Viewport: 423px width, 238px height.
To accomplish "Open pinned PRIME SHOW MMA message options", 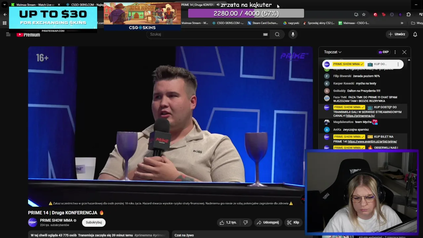I will click(398, 64).
